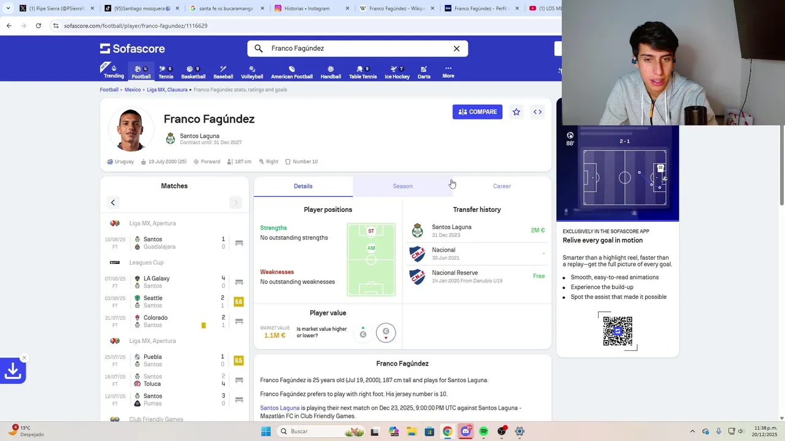Viewport: 785px width, 441px height.
Task: Select the Football sport icon
Action: point(141,72)
